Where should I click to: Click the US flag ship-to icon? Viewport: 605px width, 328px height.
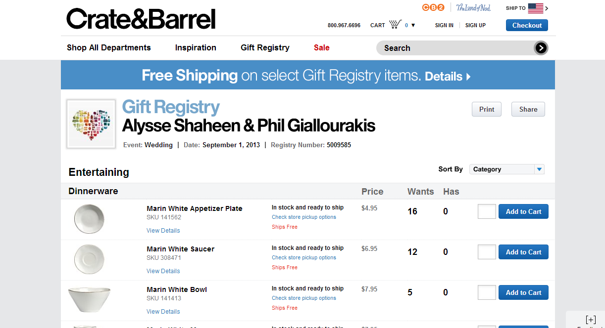pyautogui.click(x=536, y=8)
